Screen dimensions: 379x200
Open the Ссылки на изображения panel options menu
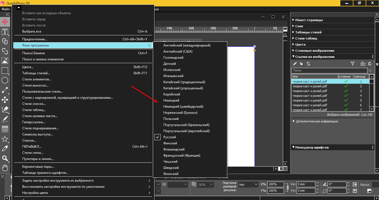point(373,57)
